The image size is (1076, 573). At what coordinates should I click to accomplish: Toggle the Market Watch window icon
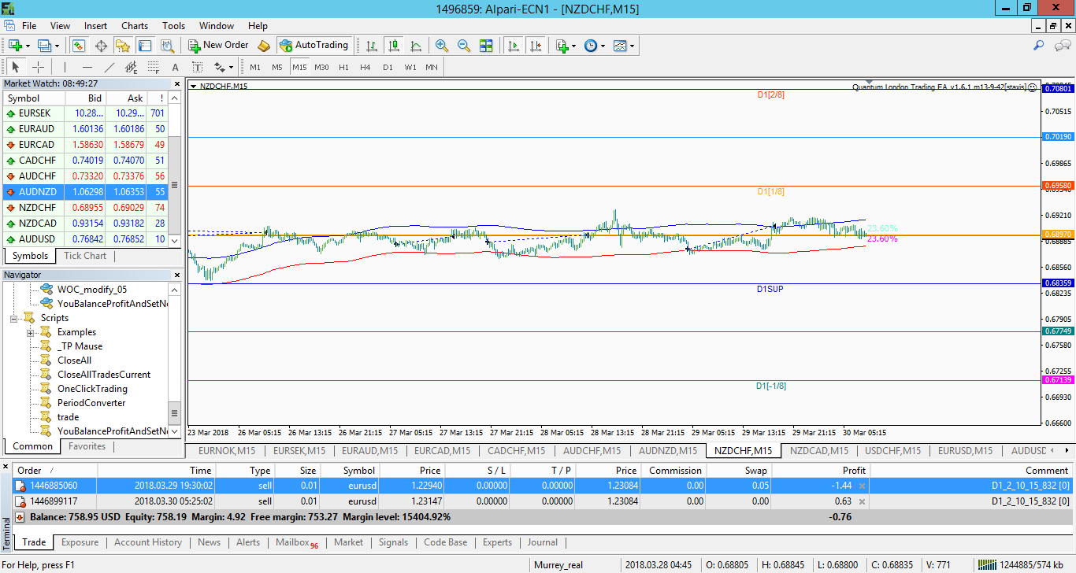tap(79, 46)
